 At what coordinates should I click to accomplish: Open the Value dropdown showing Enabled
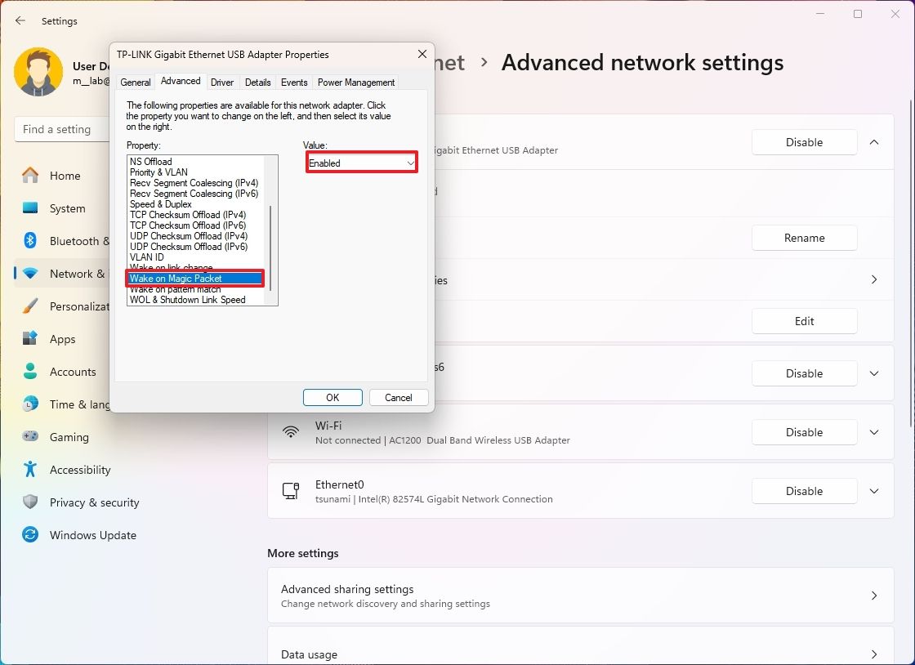[x=361, y=162]
